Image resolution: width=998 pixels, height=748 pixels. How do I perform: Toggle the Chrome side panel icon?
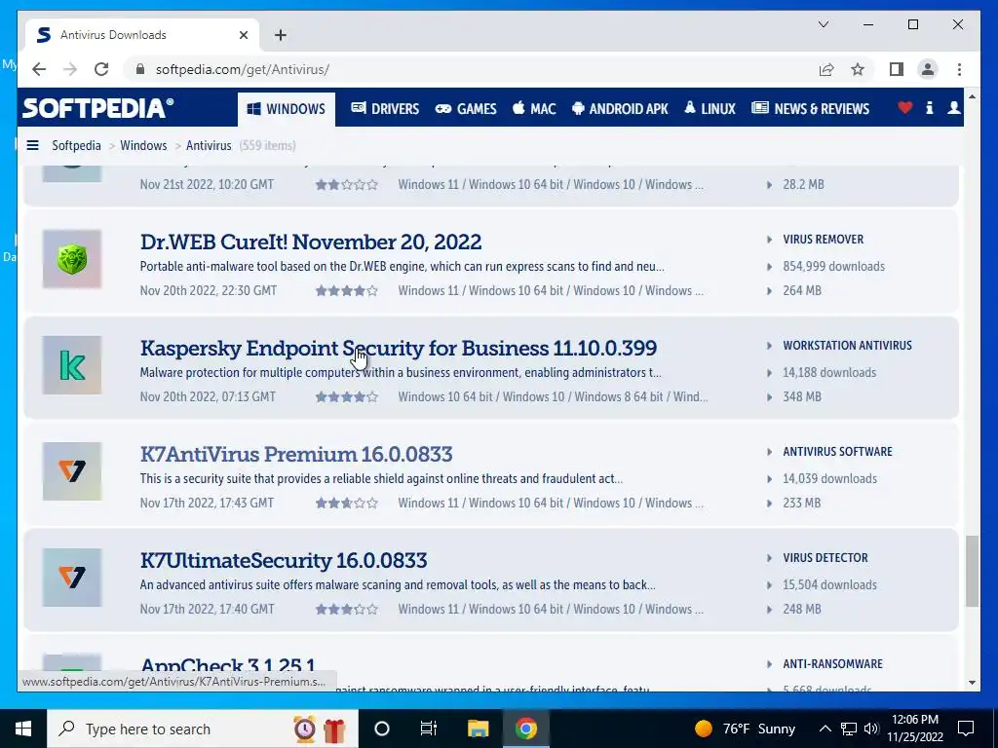pyautogui.click(x=897, y=69)
